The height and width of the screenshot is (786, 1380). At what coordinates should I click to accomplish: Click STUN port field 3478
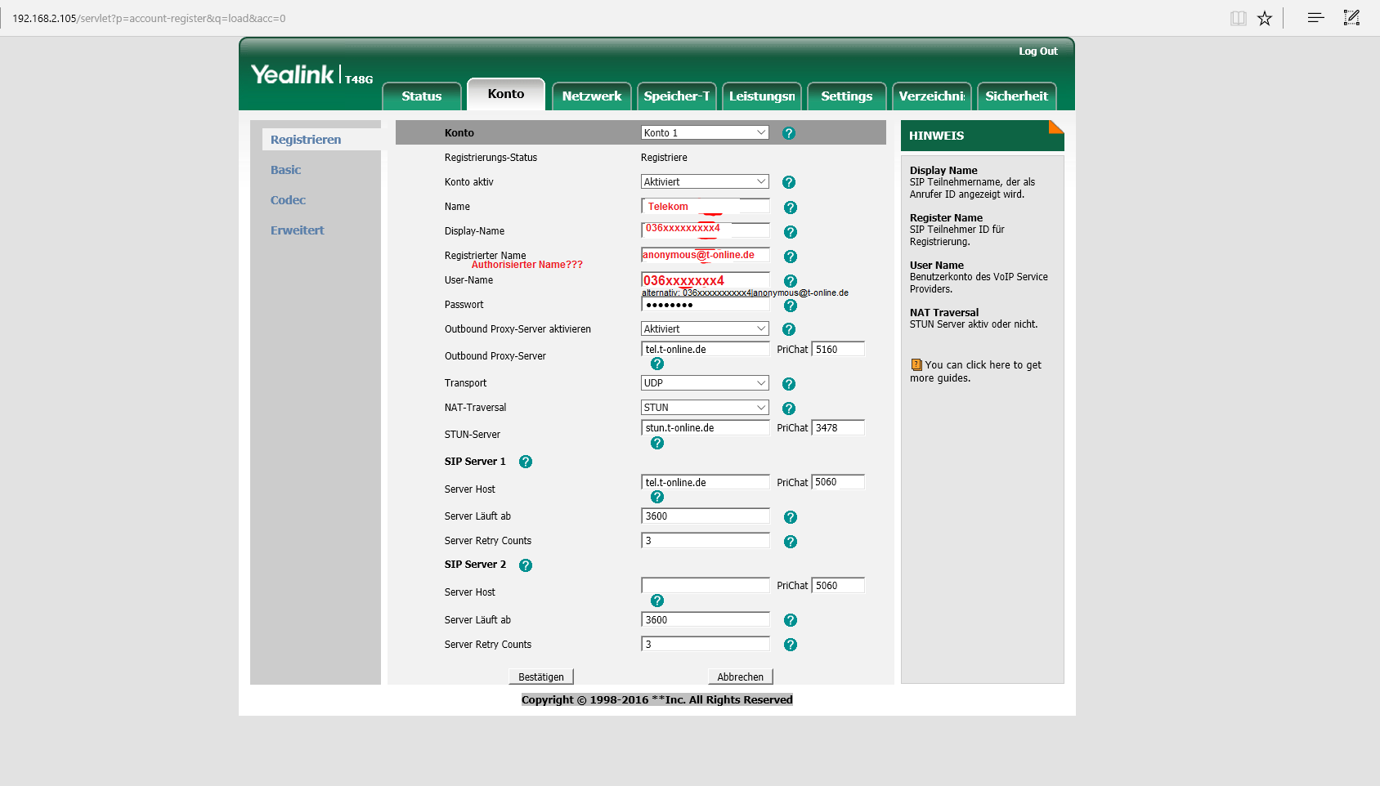pyautogui.click(x=838, y=427)
